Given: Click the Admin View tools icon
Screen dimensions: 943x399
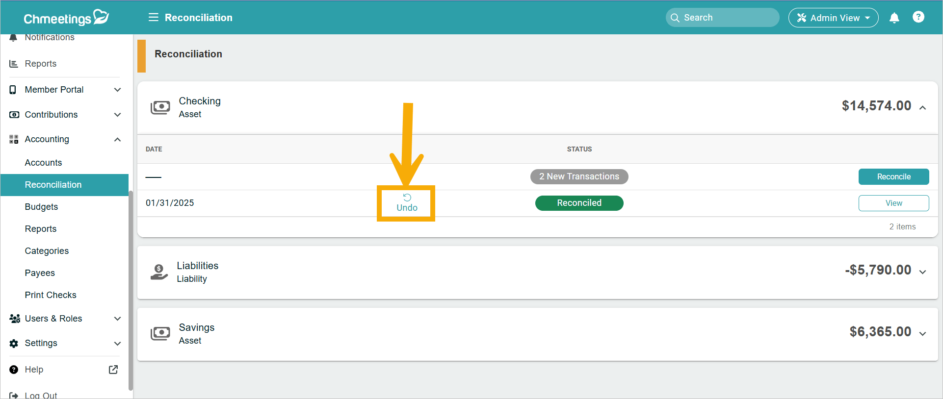Looking at the screenshot, I should click(802, 18).
